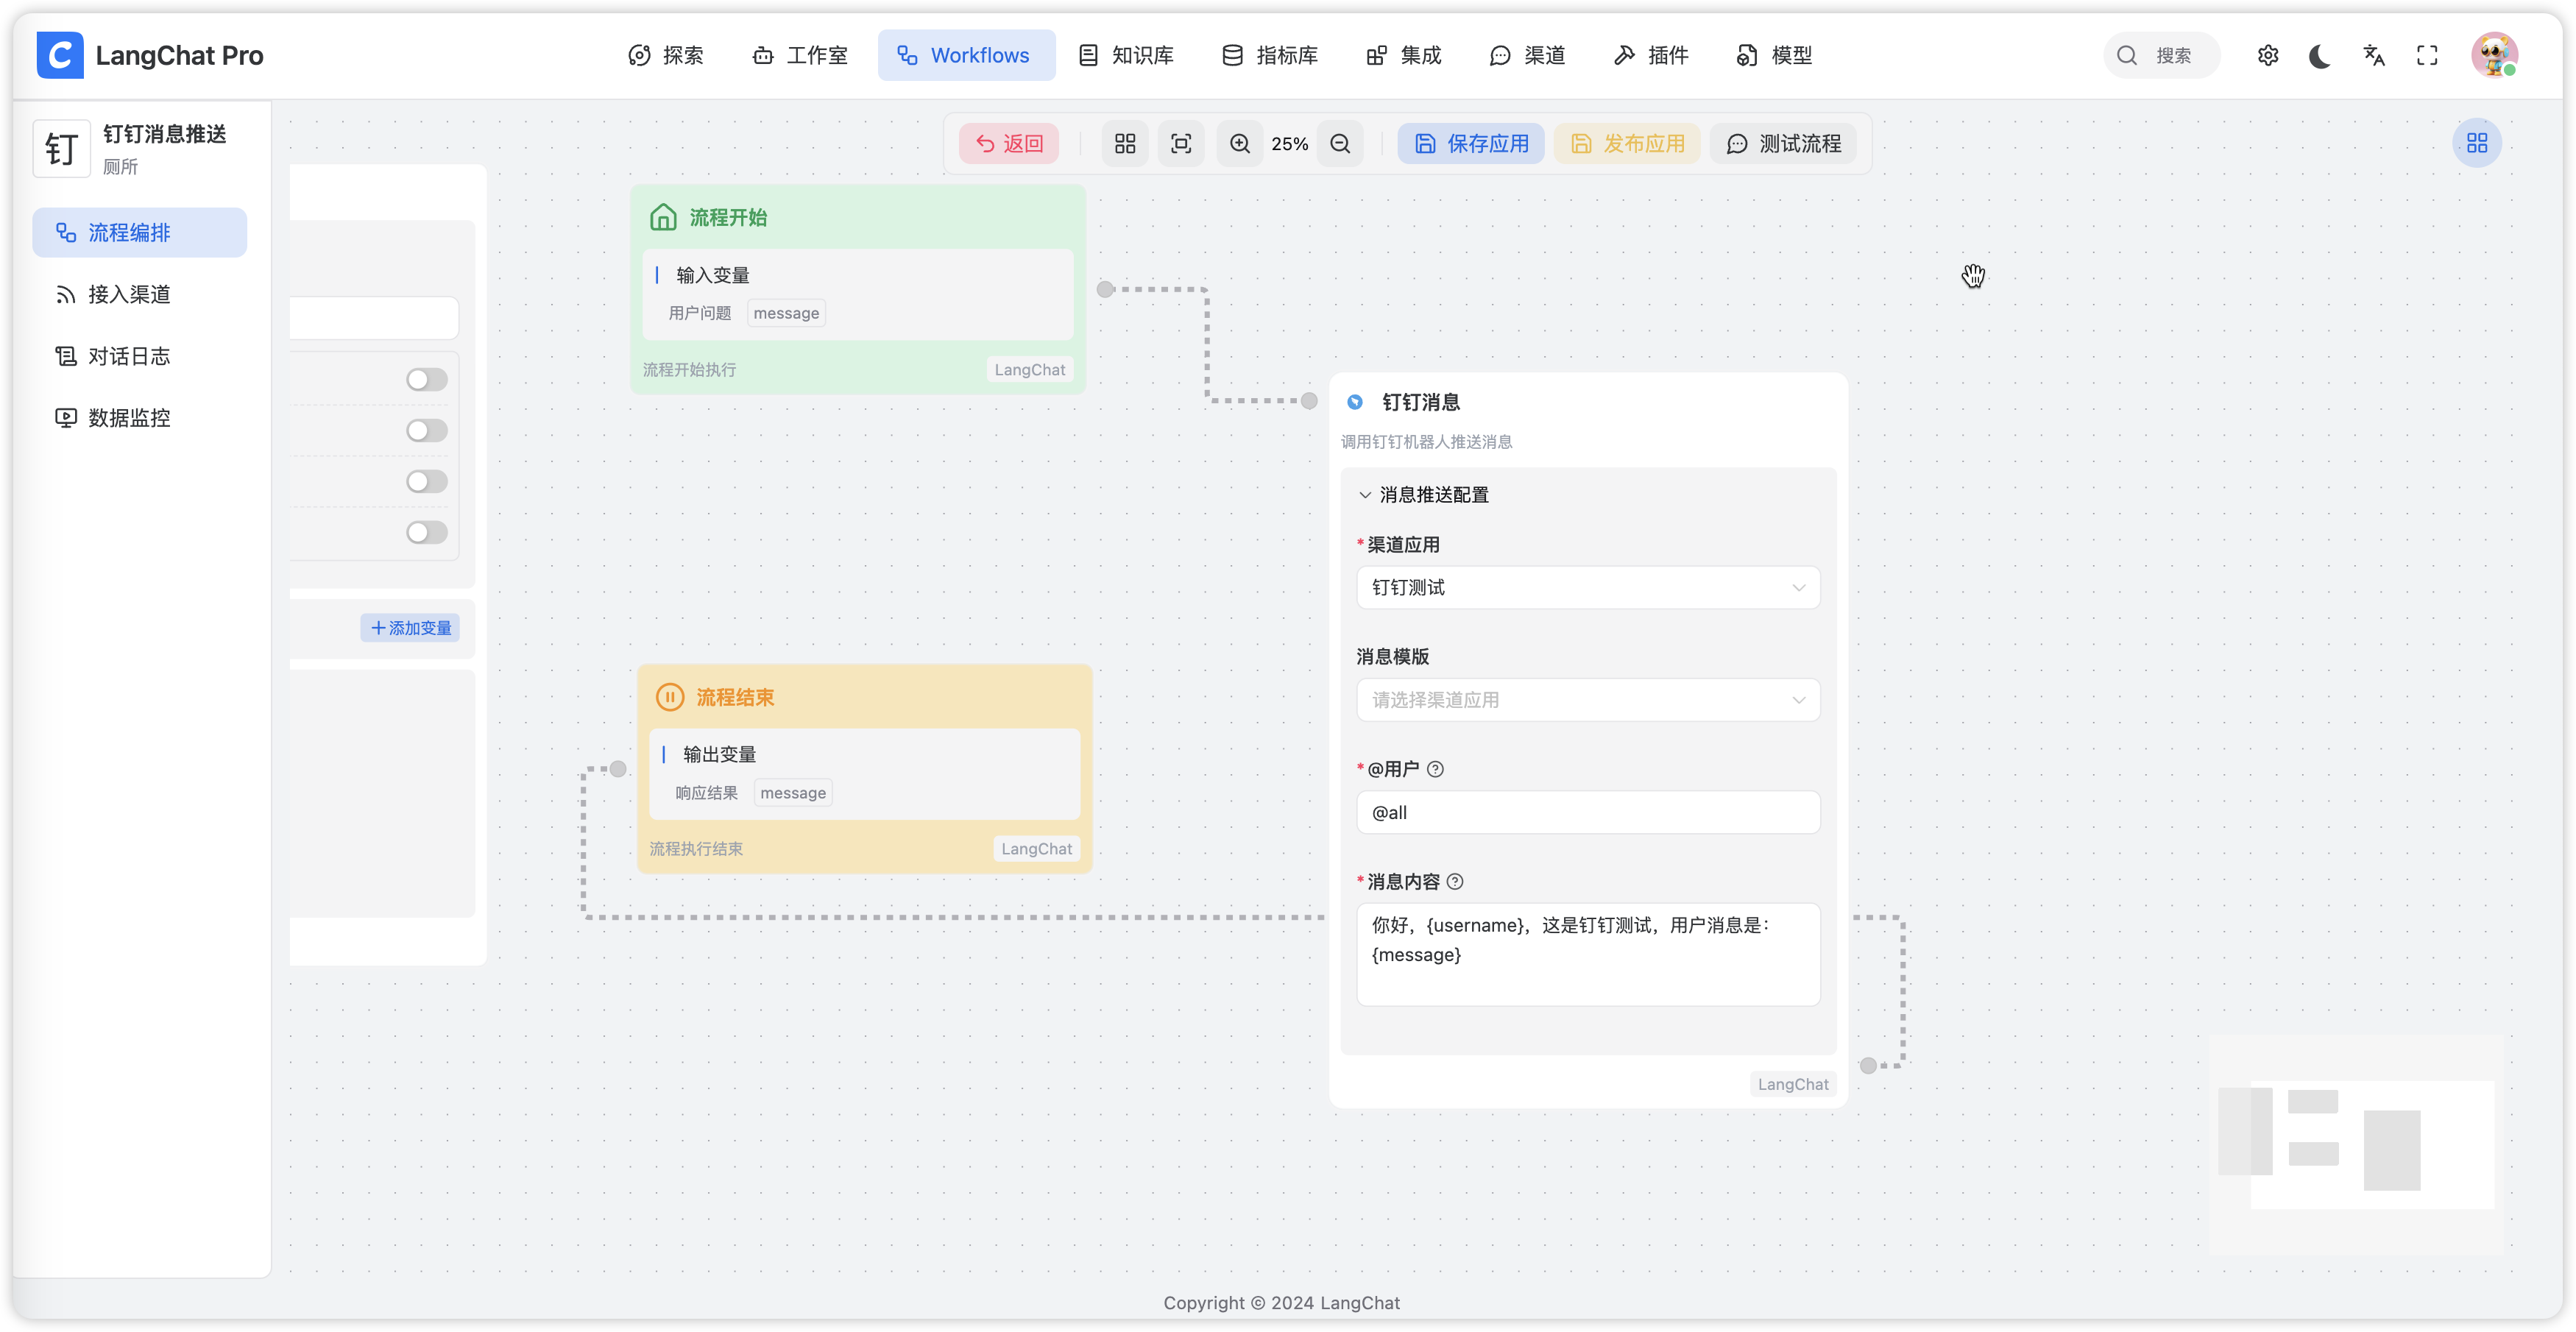This screenshot has width=2576, height=1332.
Task: Collapse the 消息推送配置 section
Action: click(x=1365, y=495)
